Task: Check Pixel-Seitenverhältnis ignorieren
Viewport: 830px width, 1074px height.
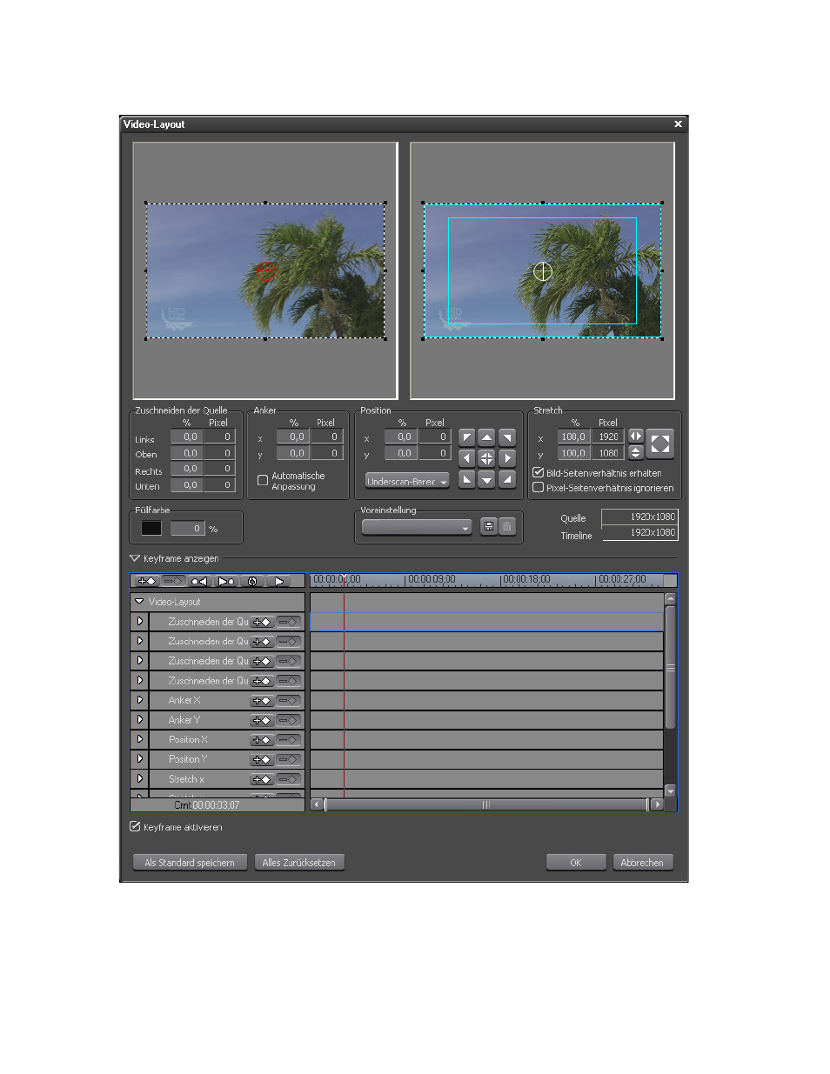Action: [x=539, y=487]
